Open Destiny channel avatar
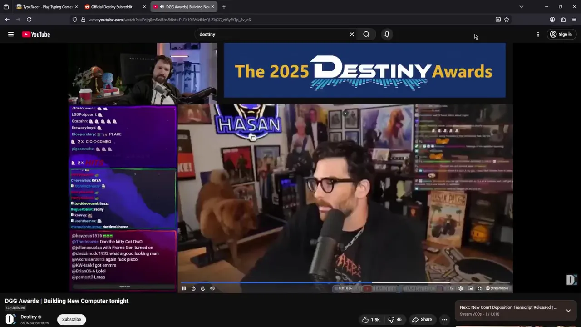 tap(10, 320)
